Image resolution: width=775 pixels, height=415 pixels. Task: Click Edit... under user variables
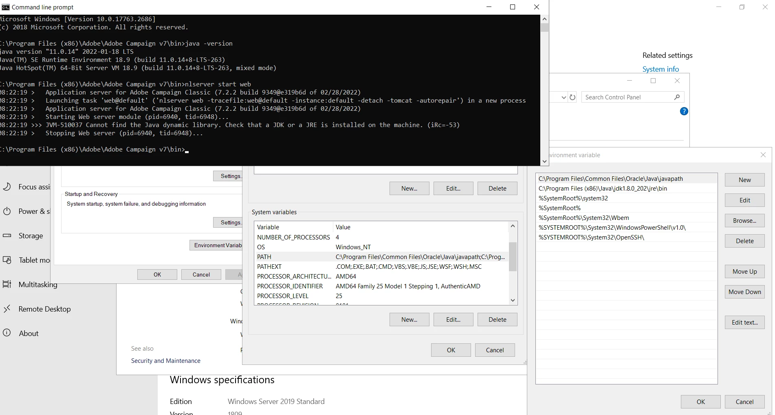click(453, 188)
